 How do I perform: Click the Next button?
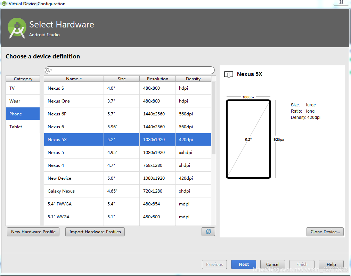click(x=244, y=265)
